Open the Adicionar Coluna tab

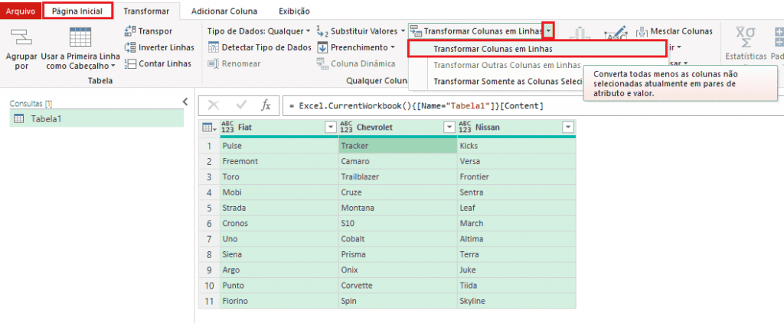click(x=224, y=11)
